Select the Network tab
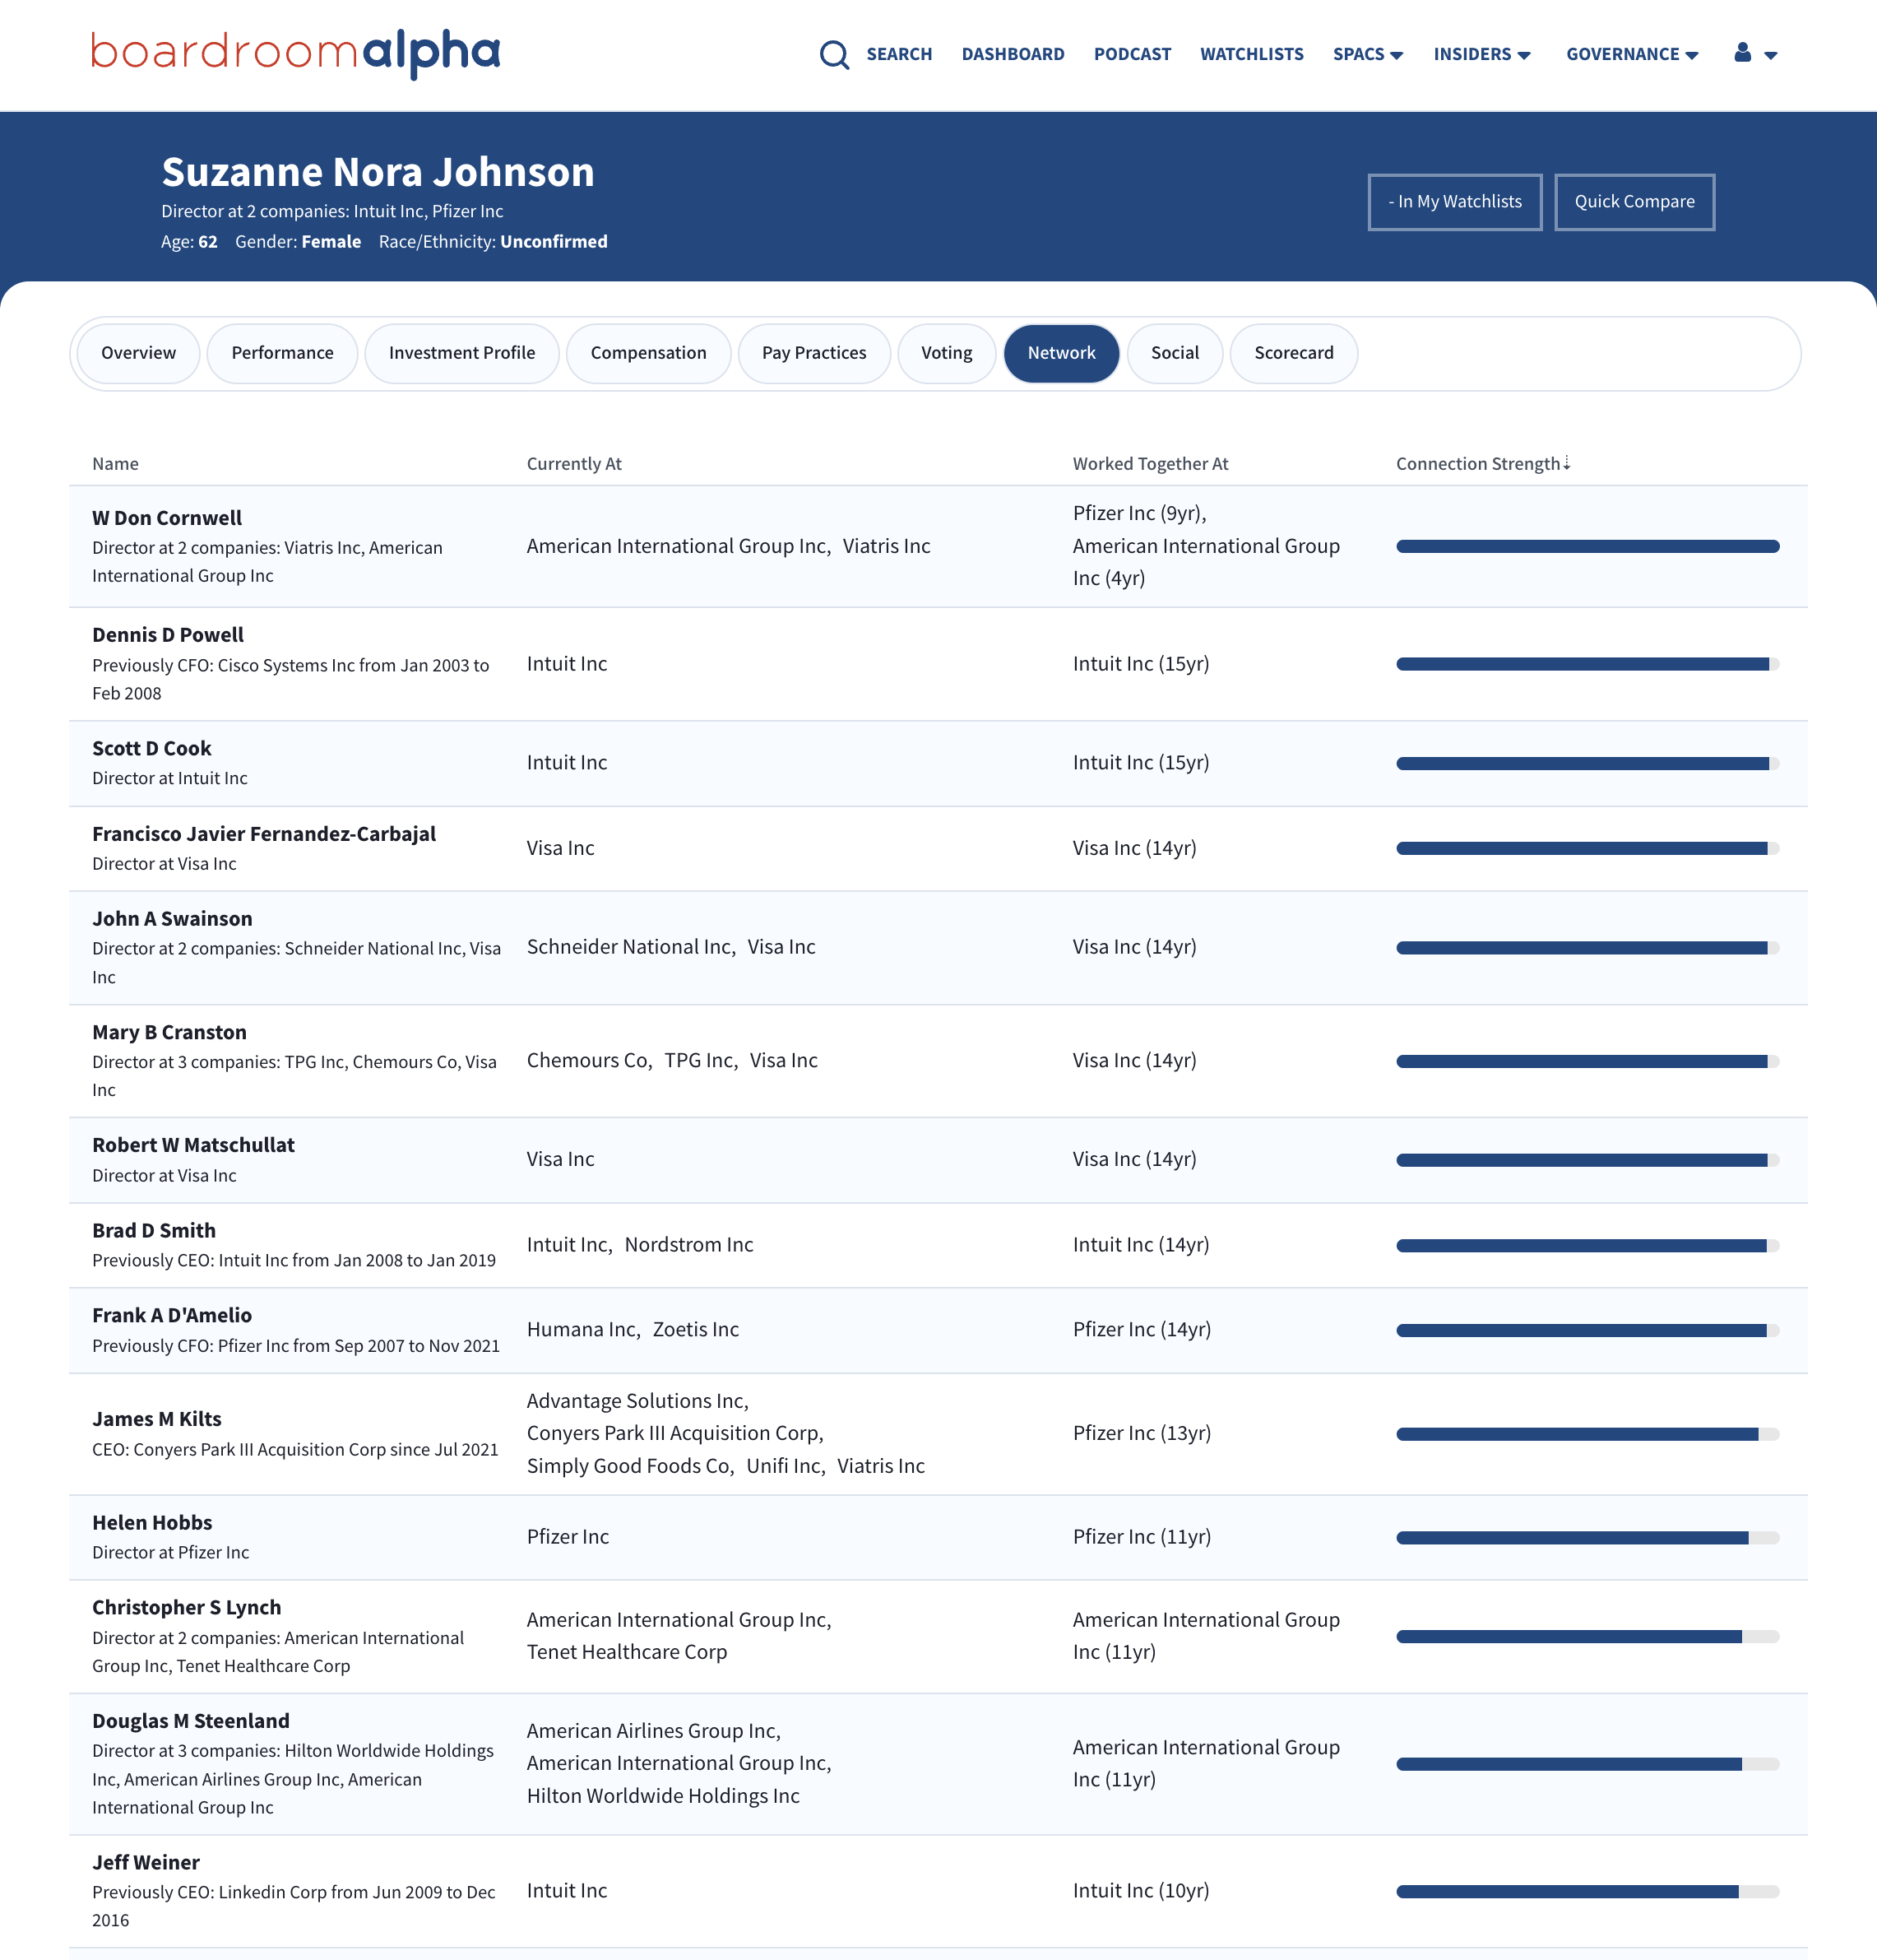 [1061, 353]
